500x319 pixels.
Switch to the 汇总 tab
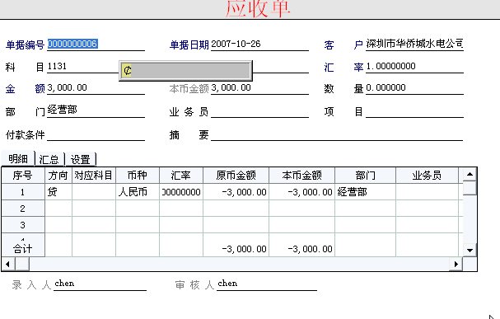[x=49, y=159]
